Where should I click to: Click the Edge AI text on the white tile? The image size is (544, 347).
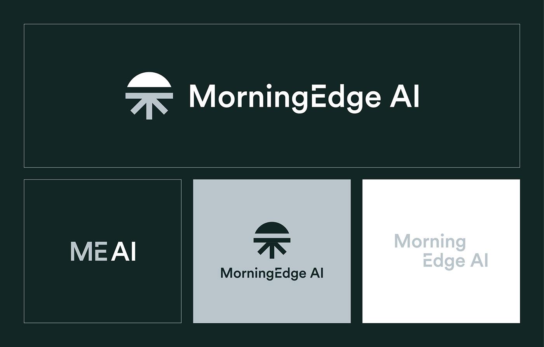click(455, 261)
